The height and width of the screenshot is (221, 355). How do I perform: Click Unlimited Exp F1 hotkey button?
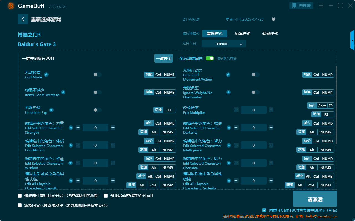[165, 110]
